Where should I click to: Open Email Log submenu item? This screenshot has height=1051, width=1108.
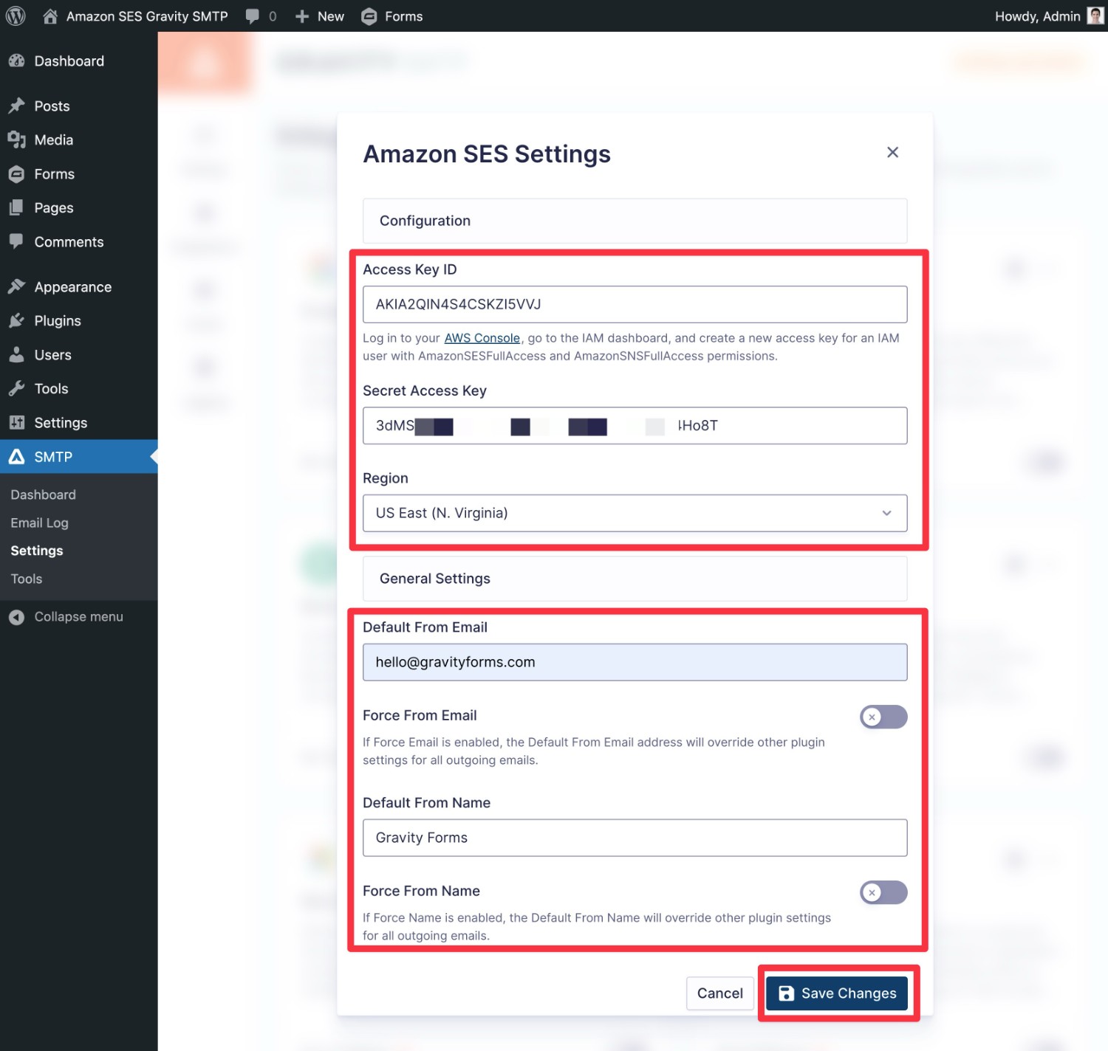[39, 523]
